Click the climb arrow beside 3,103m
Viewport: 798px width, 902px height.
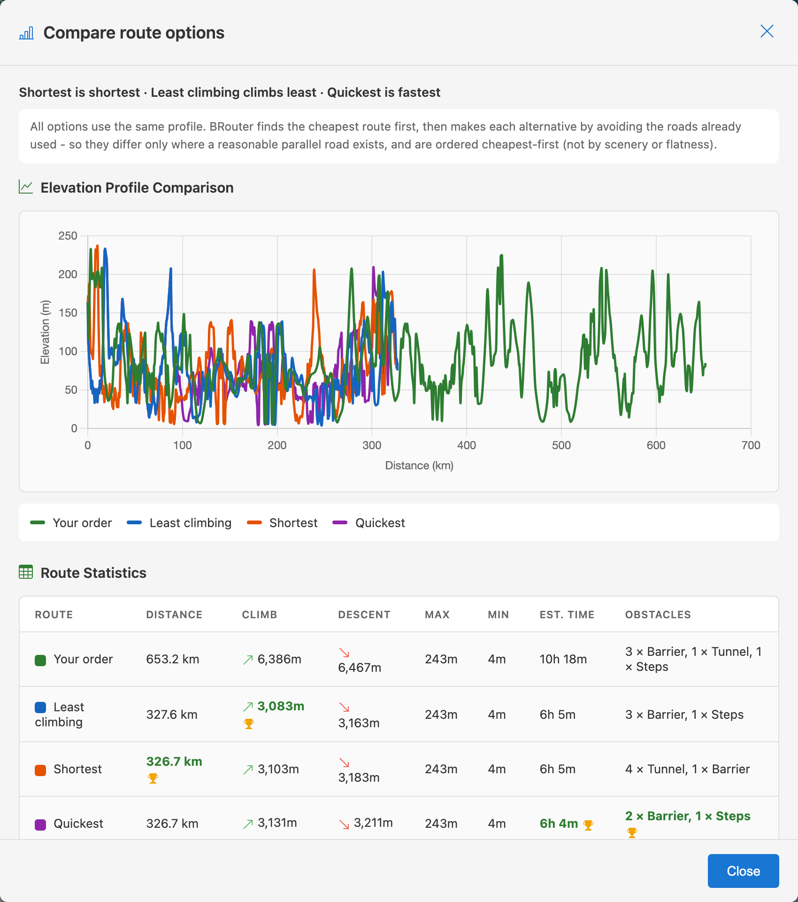click(x=248, y=770)
